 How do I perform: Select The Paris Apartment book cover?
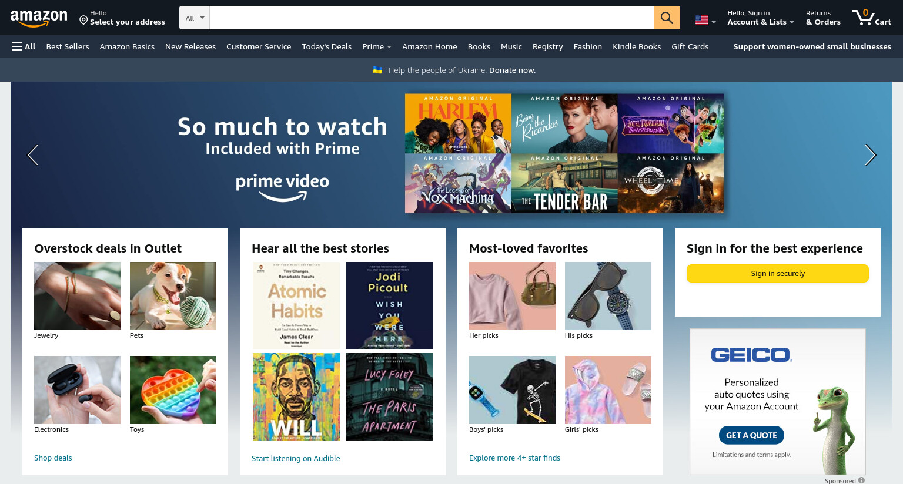pos(389,396)
